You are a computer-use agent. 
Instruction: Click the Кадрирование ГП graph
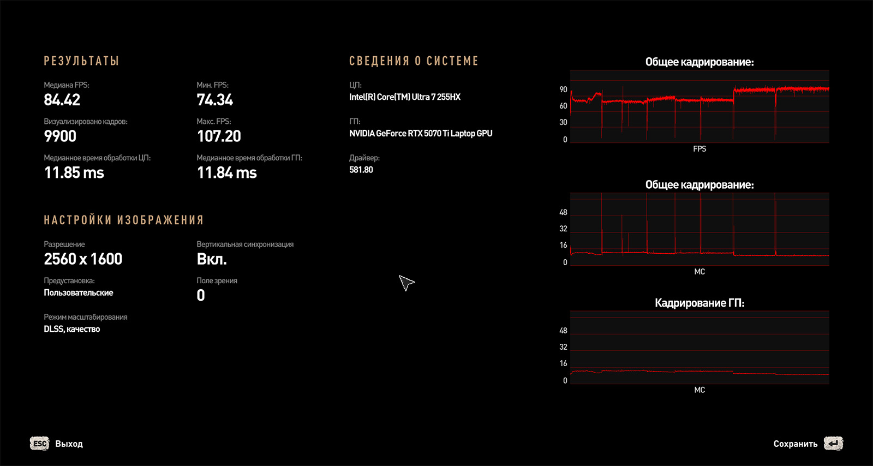pos(699,348)
